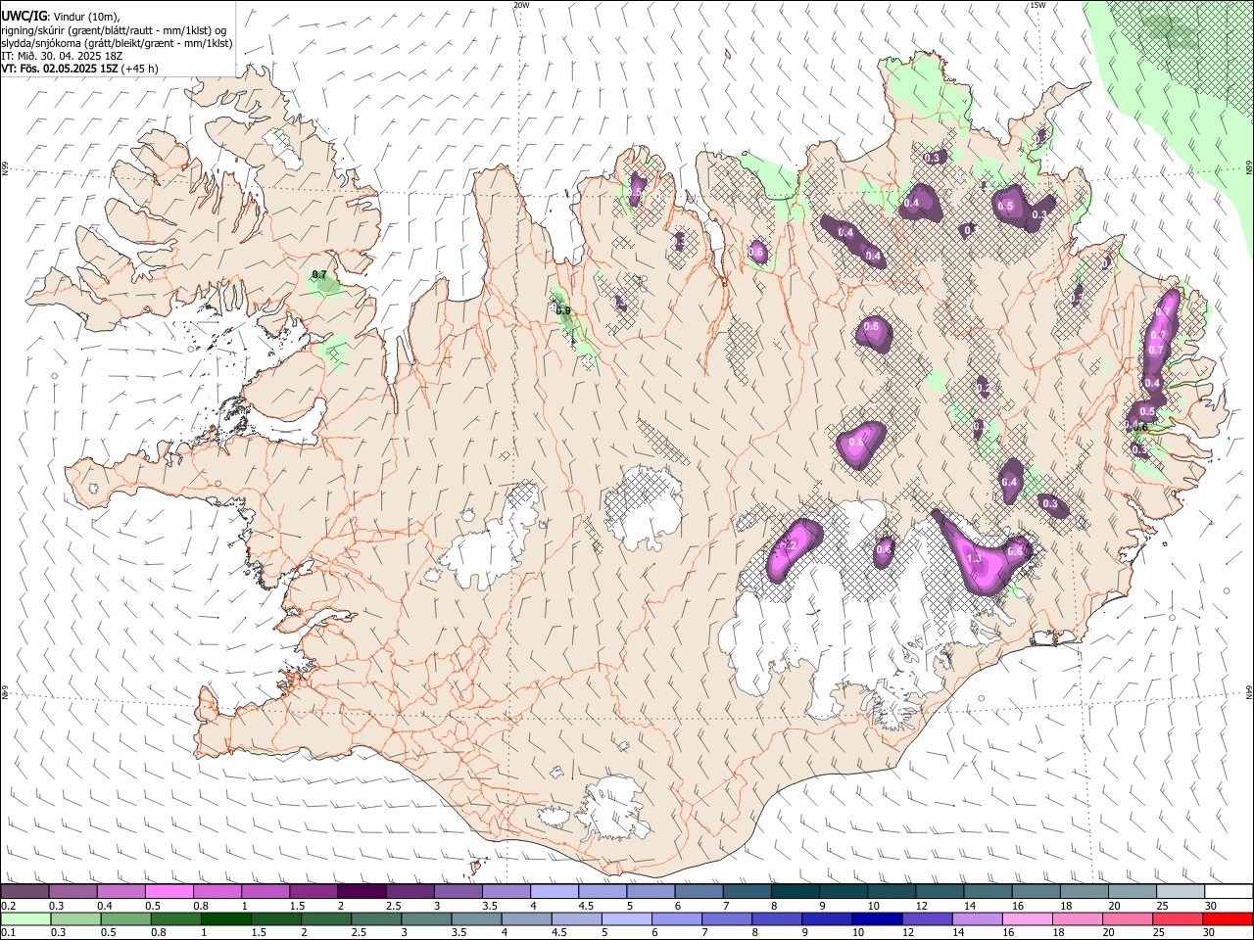The width and height of the screenshot is (1254, 940).
Task: Select the 'IT: Mið. 30. 04. 2025 18Z' line
Action: (x=62, y=56)
